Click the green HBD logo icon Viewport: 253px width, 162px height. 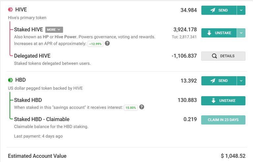click(x=10, y=80)
